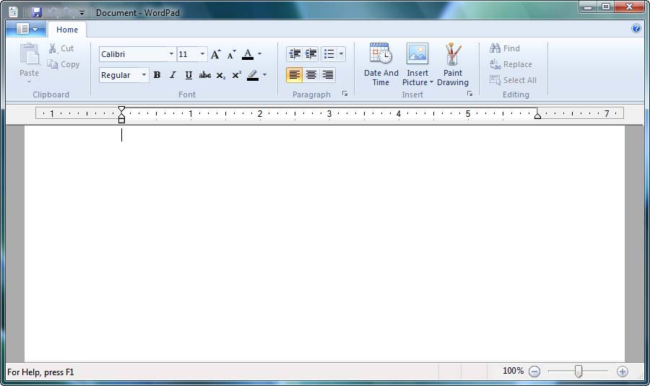Open the font size dropdown

click(202, 54)
